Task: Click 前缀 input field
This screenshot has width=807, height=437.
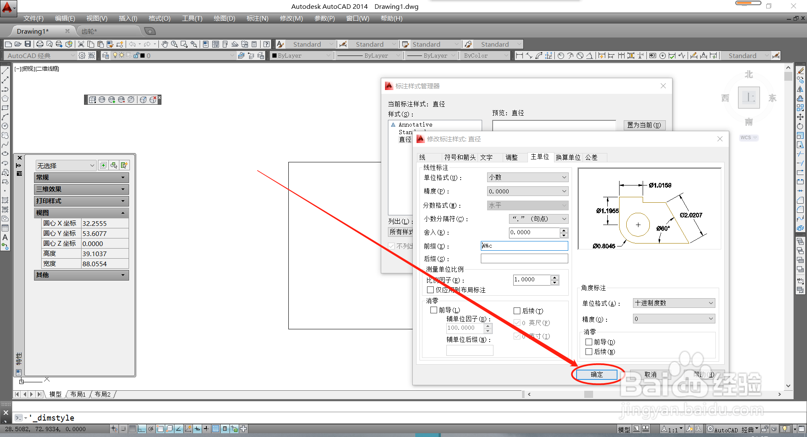Action: [x=524, y=246]
